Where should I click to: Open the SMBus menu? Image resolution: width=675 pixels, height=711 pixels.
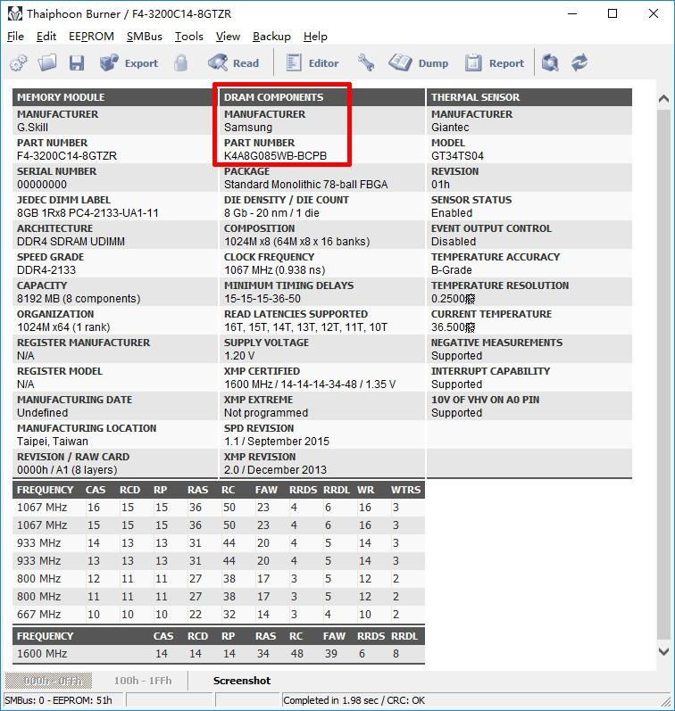tap(145, 37)
